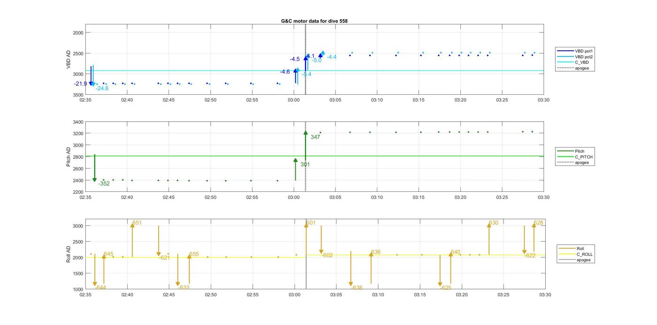Click the '3400' tick on Pitch axis
Image resolution: width=657 pixels, height=325 pixels.
pyautogui.click(x=77, y=122)
